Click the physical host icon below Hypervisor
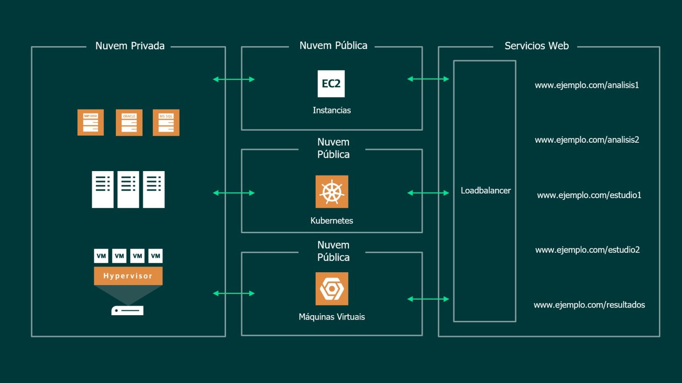 click(x=127, y=310)
